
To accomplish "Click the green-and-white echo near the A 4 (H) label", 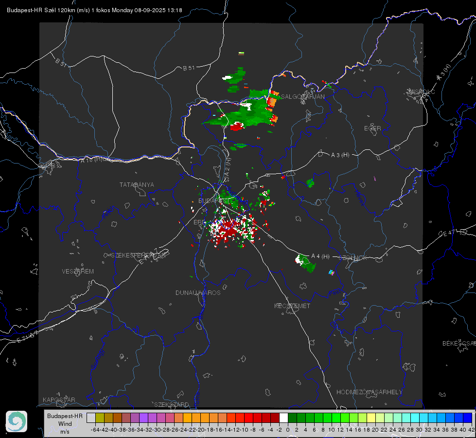I will pos(305,263).
